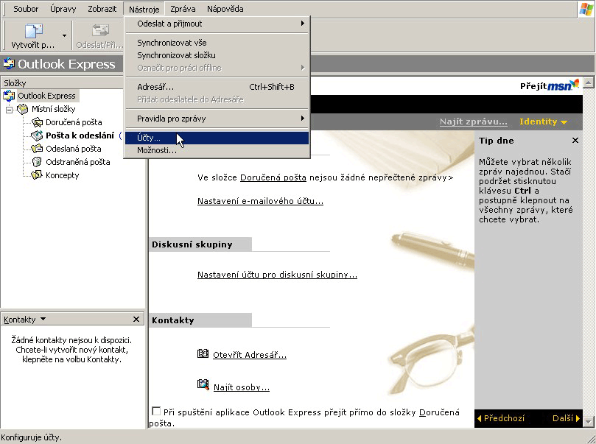Click the Windows flag logo icon
Screen dimensions: 596x444
coord(586,9)
